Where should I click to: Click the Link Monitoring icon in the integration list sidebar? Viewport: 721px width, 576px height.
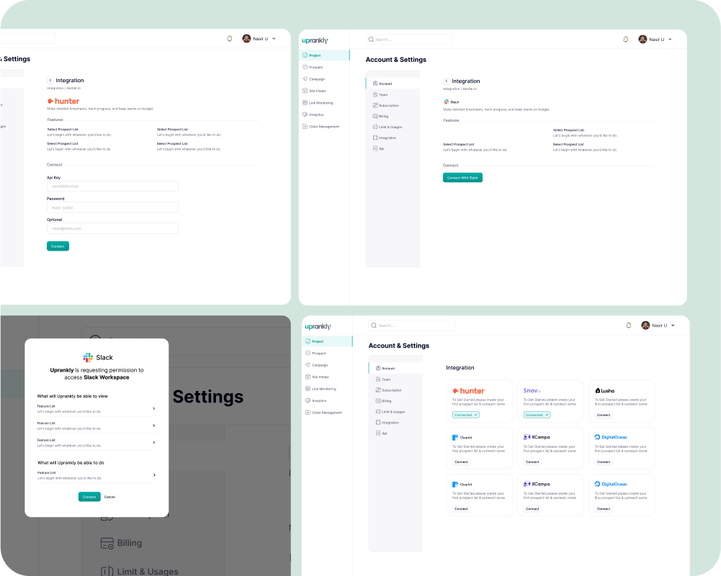(x=307, y=389)
